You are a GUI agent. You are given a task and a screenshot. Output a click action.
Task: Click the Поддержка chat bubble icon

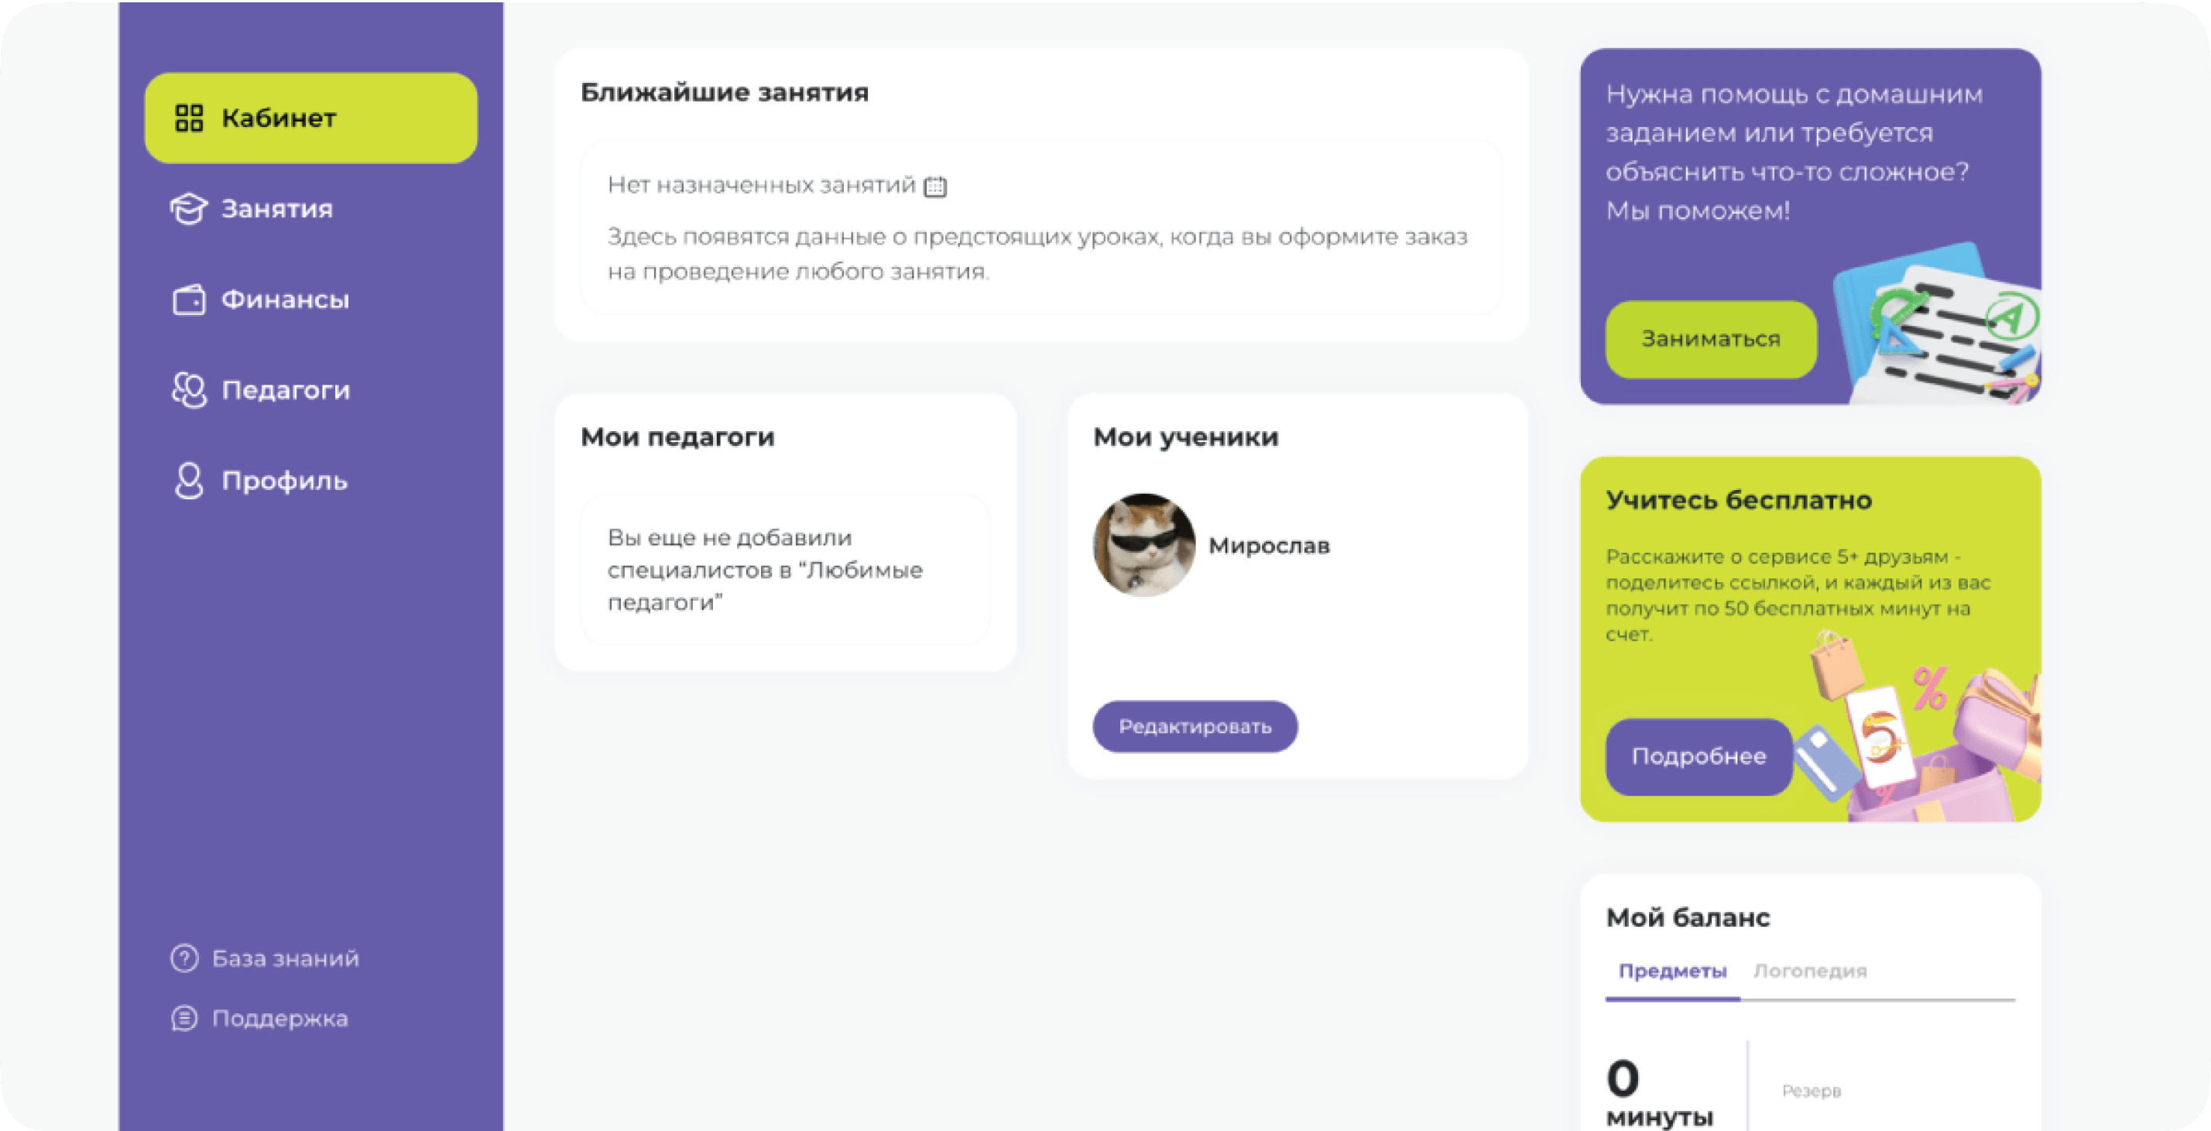click(184, 1019)
